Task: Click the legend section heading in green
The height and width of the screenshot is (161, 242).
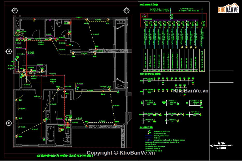Action: click(146, 127)
